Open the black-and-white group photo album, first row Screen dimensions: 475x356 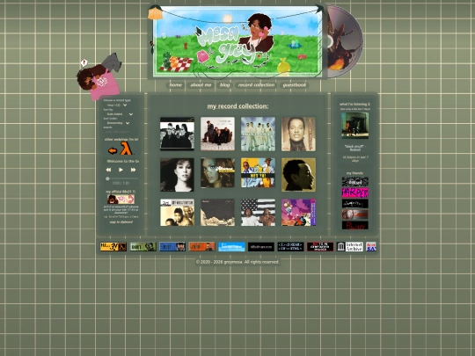point(177,134)
